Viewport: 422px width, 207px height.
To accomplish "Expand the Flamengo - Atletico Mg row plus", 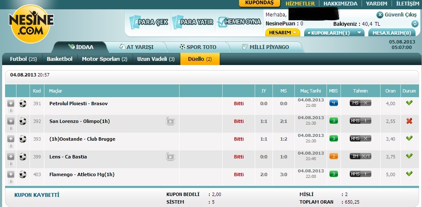I will [11, 174].
